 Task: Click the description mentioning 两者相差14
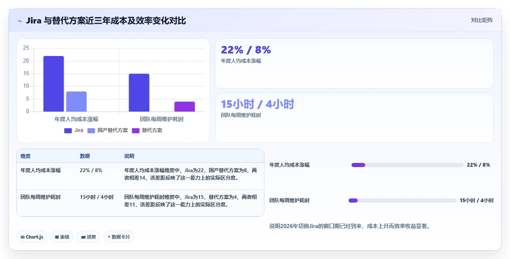[x=191, y=174]
